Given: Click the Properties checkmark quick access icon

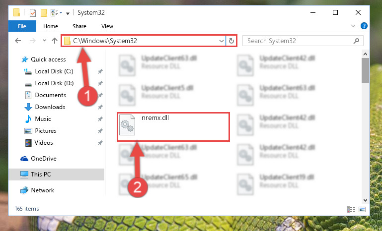Looking at the screenshot, I should [x=33, y=13].
